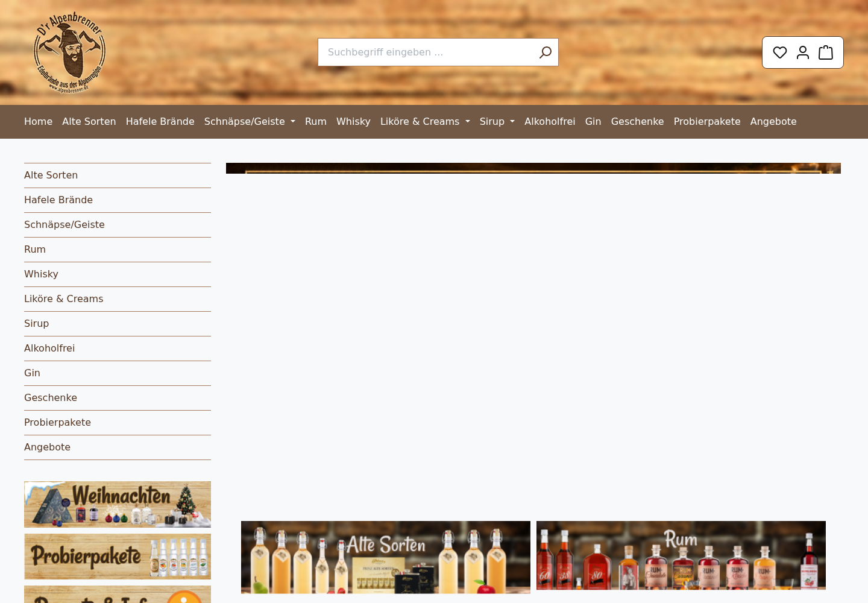This screenshot has height=603, width=868.
Task: Go to Home in navigation bar
Action: (x=39, y=122)
